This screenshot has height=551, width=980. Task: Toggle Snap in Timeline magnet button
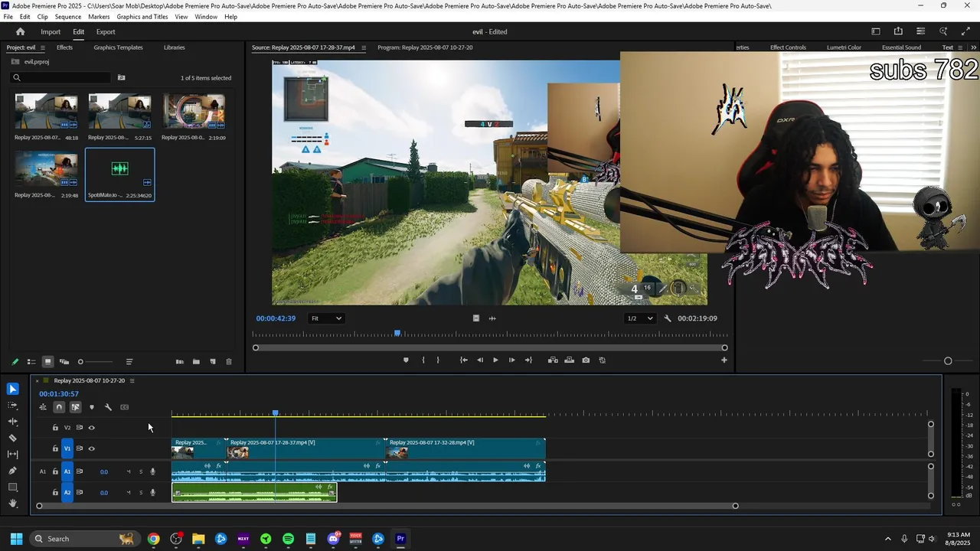point(59,407)
